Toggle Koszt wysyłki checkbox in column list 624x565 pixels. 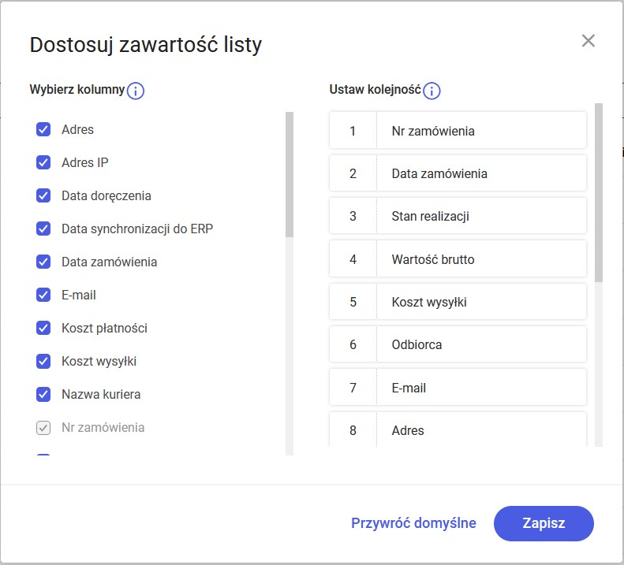point(43,361)
